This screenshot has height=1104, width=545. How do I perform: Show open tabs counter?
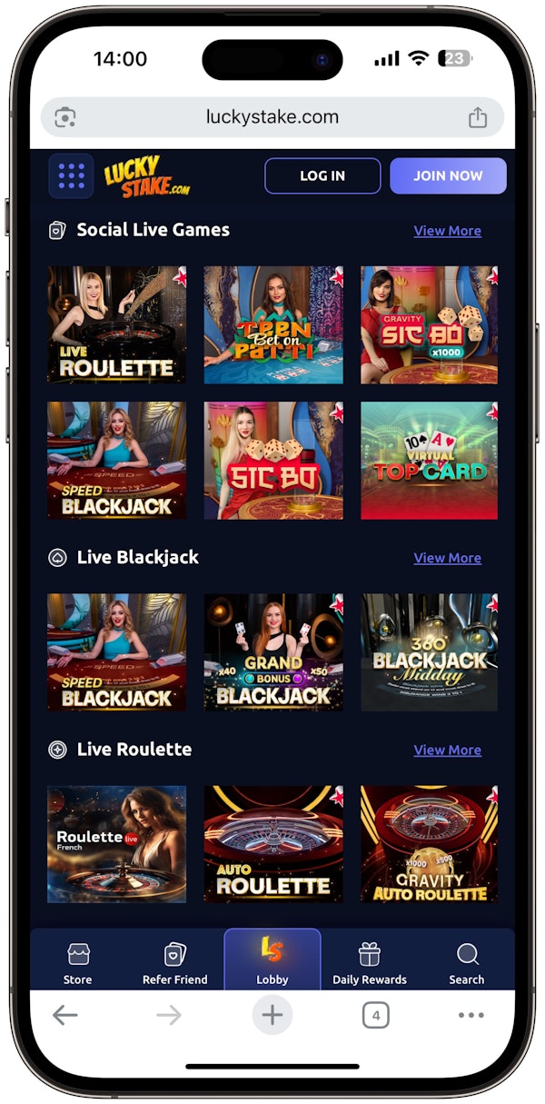point(375,1015)
